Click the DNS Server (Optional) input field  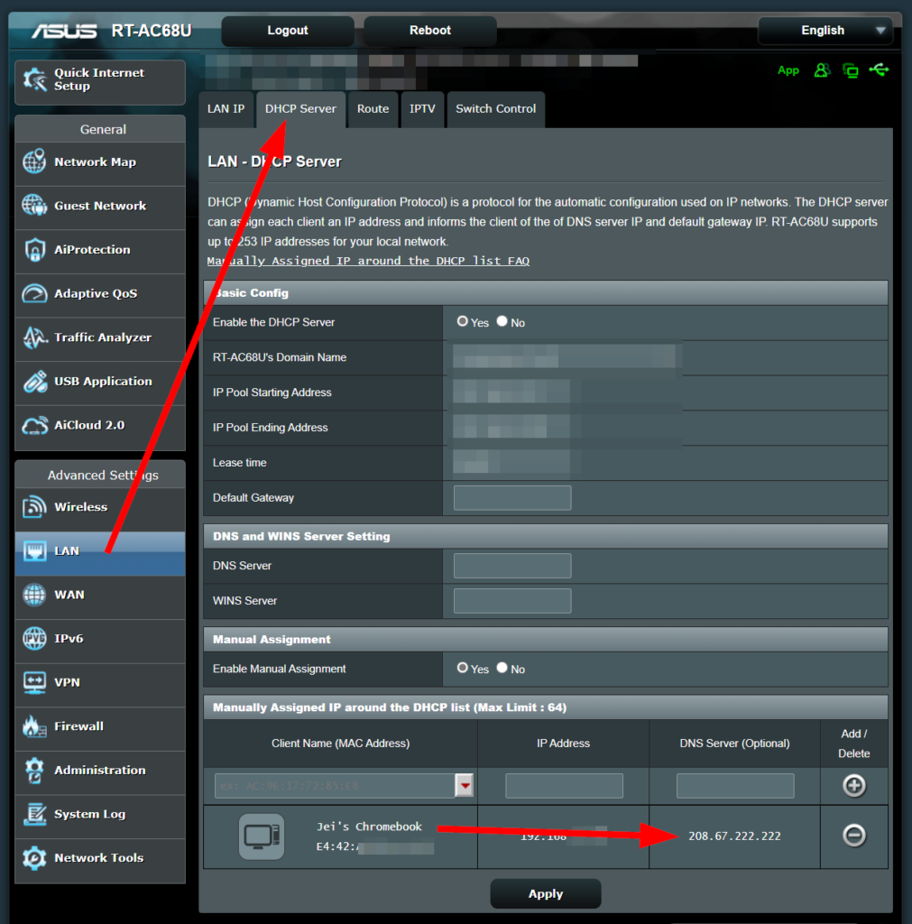point(735,786)
